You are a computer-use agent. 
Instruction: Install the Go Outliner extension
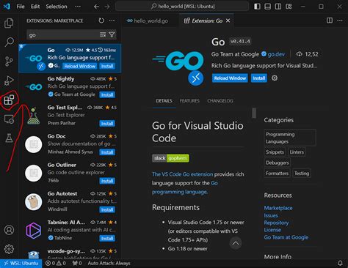tap(107, 181)
